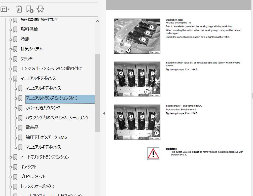Screen dimensions: 253x196
Task: Open the 燃料準備と燃料管理 bookmark
Action: [x=39, y=20]
